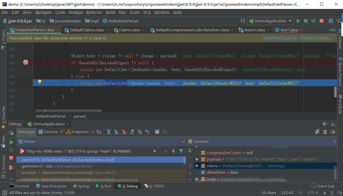
Task: Add a new watch with the green plus icon
Action: (190, 150)
